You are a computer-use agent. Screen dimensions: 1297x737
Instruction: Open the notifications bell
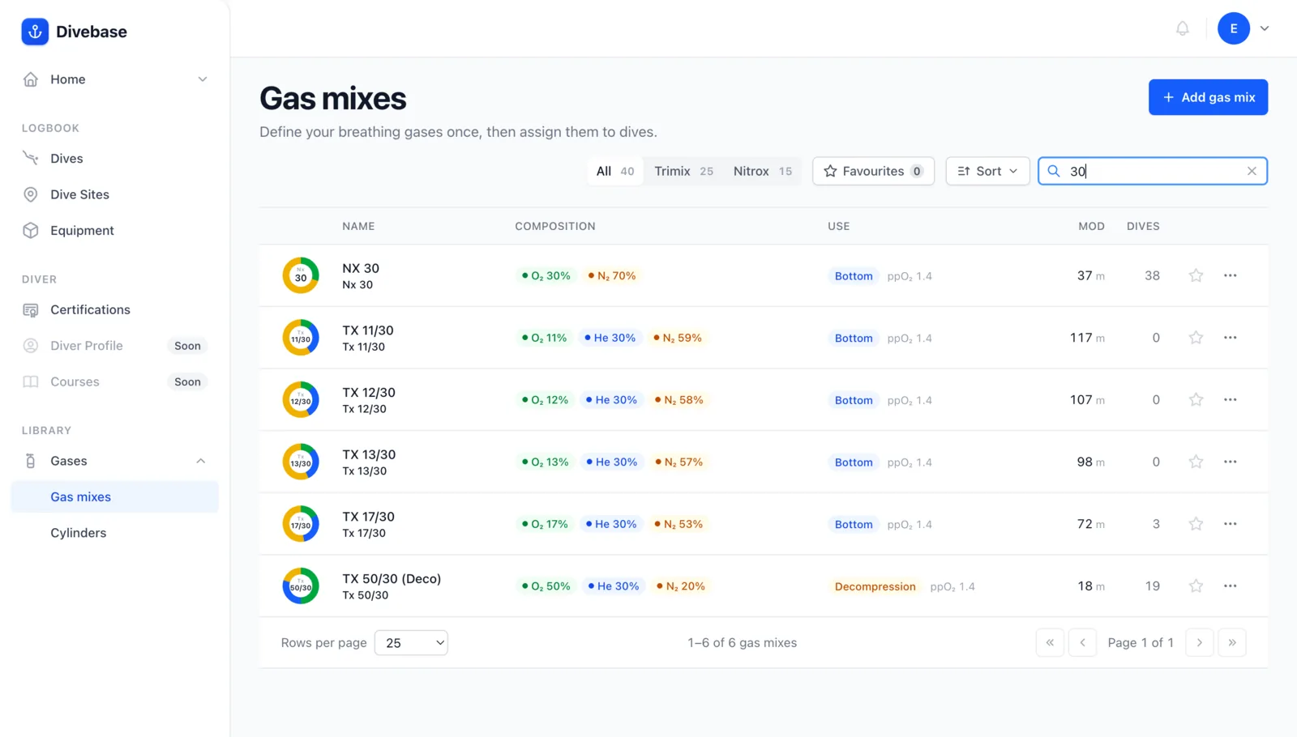(1183, 28)
